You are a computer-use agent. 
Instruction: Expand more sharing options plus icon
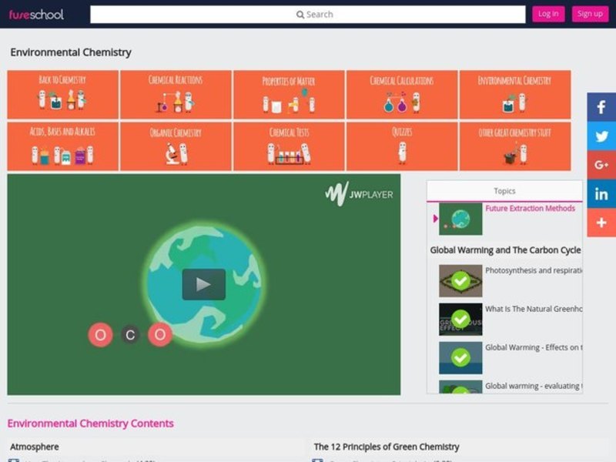[601, 223]
